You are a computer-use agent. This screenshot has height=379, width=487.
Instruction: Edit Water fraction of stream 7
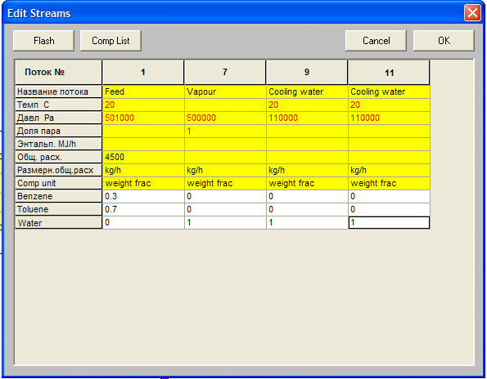click(225, 222)
